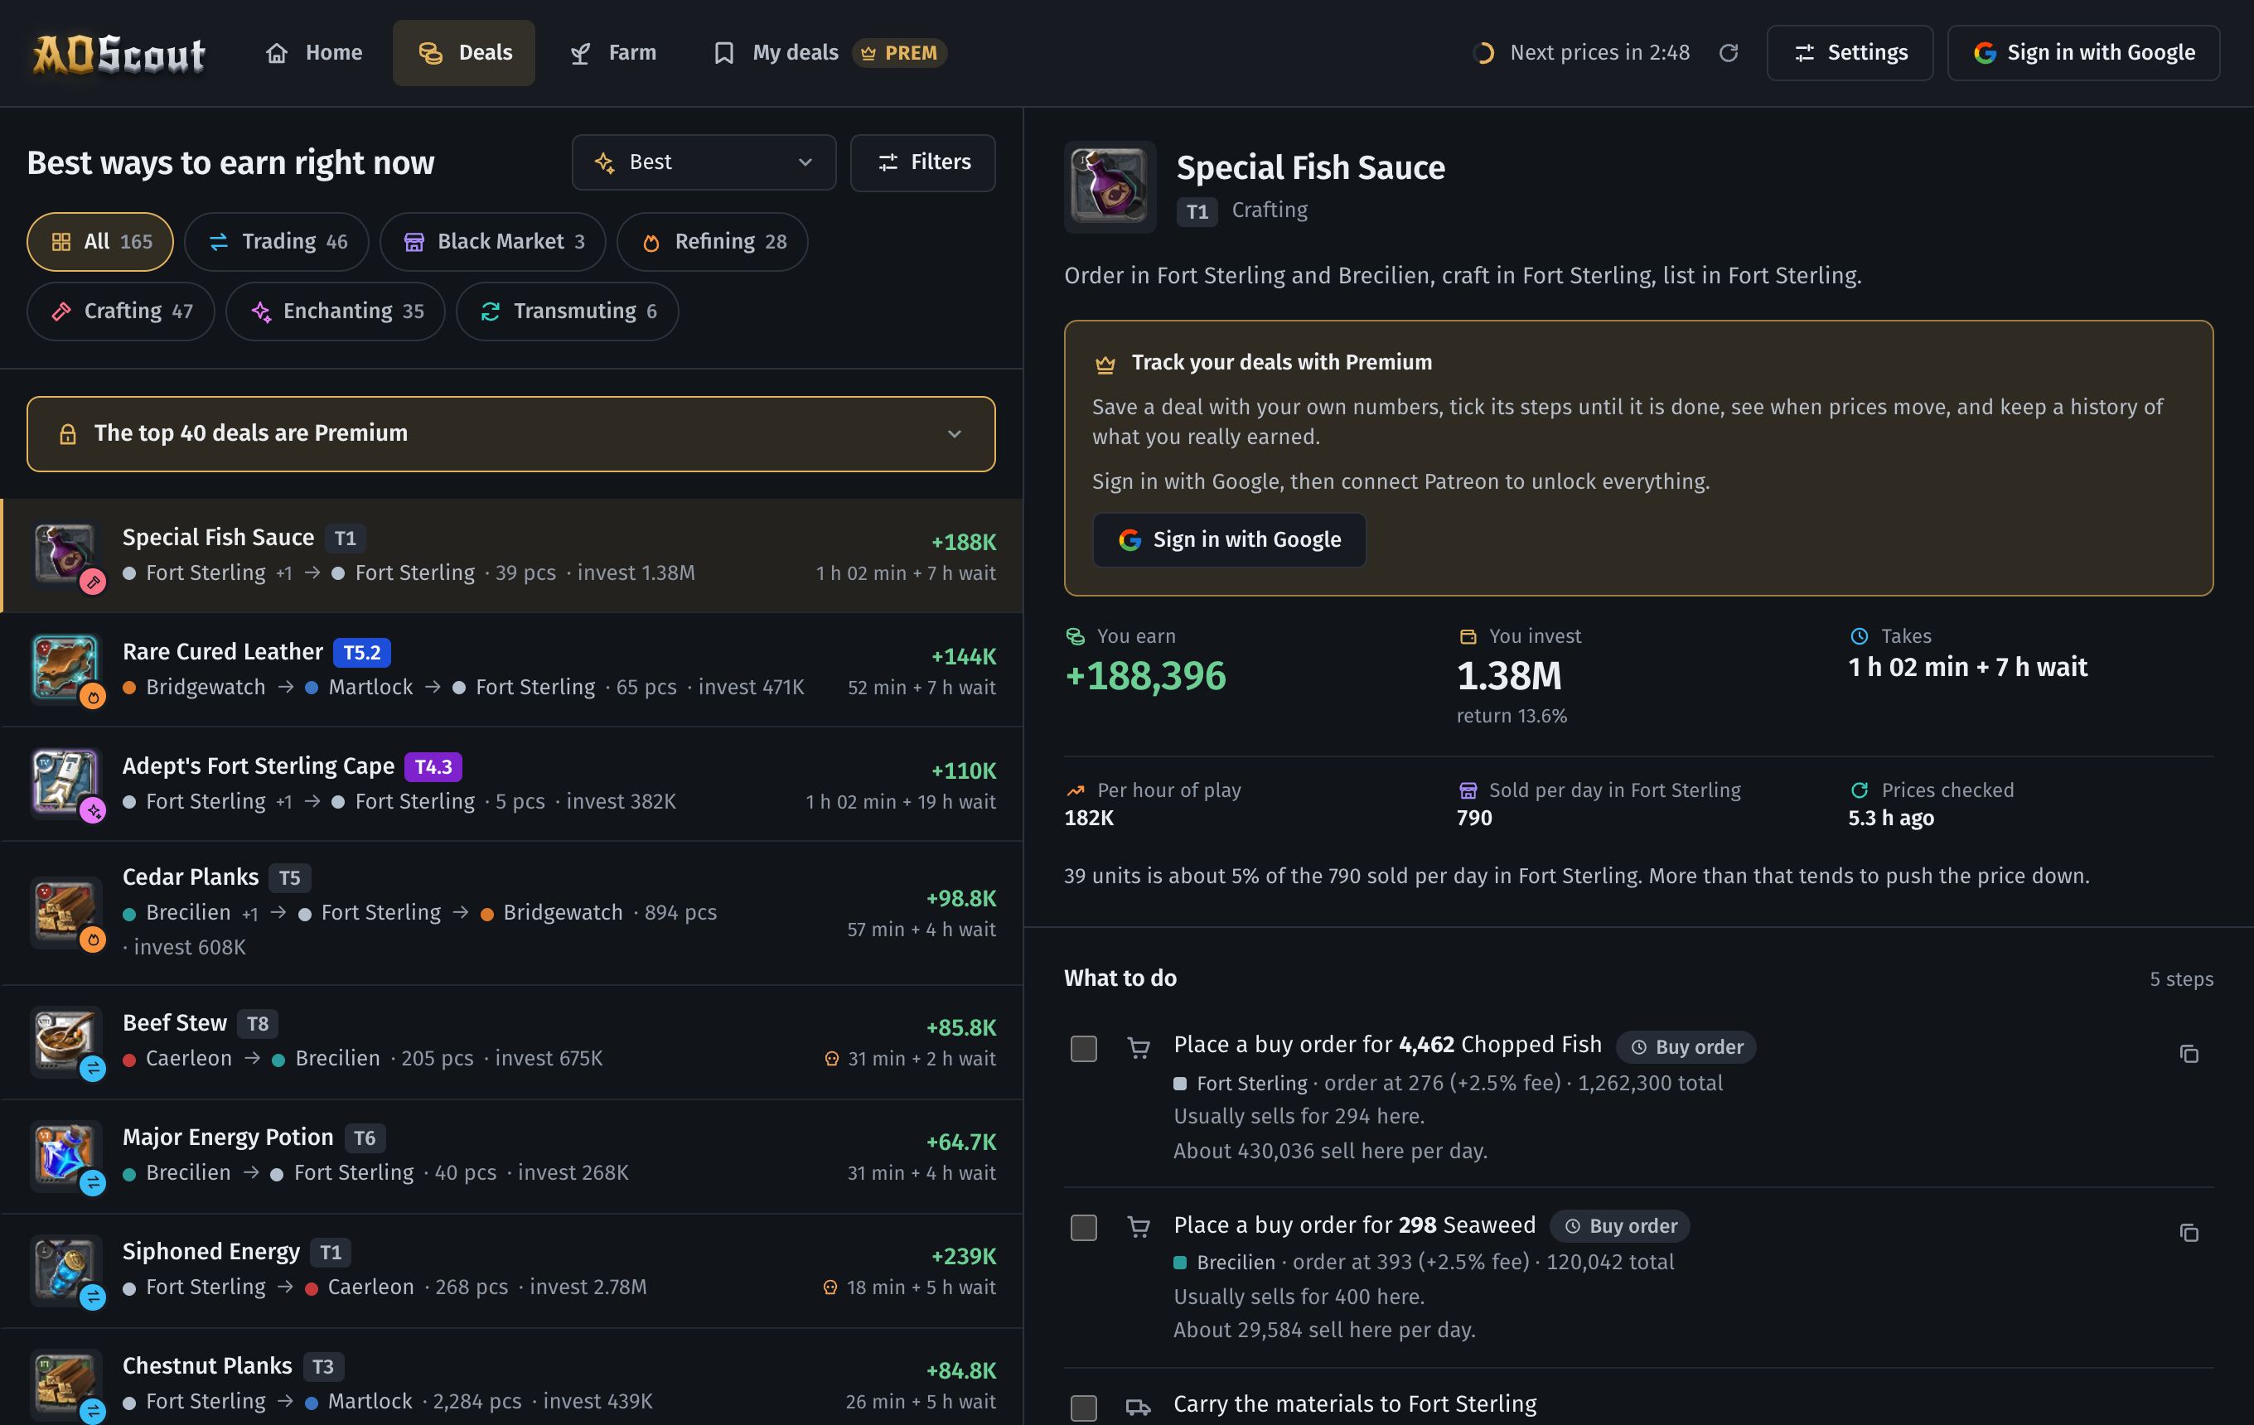This screenshot has height=1425, width=2254.
Task: Open Settings
Action: [1850, 53]
